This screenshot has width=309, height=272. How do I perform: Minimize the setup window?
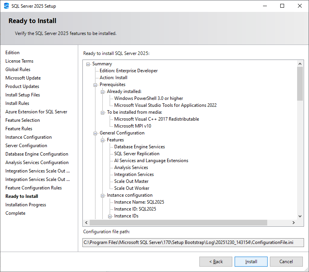click(x=265, y=6)
